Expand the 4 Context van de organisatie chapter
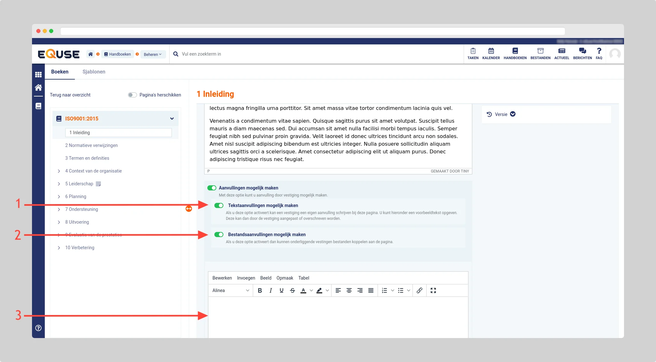 tap(59, 171)
